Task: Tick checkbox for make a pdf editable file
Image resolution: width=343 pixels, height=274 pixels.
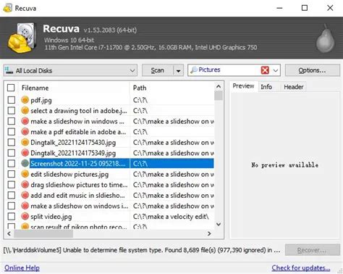Action: tap(12, 132)
